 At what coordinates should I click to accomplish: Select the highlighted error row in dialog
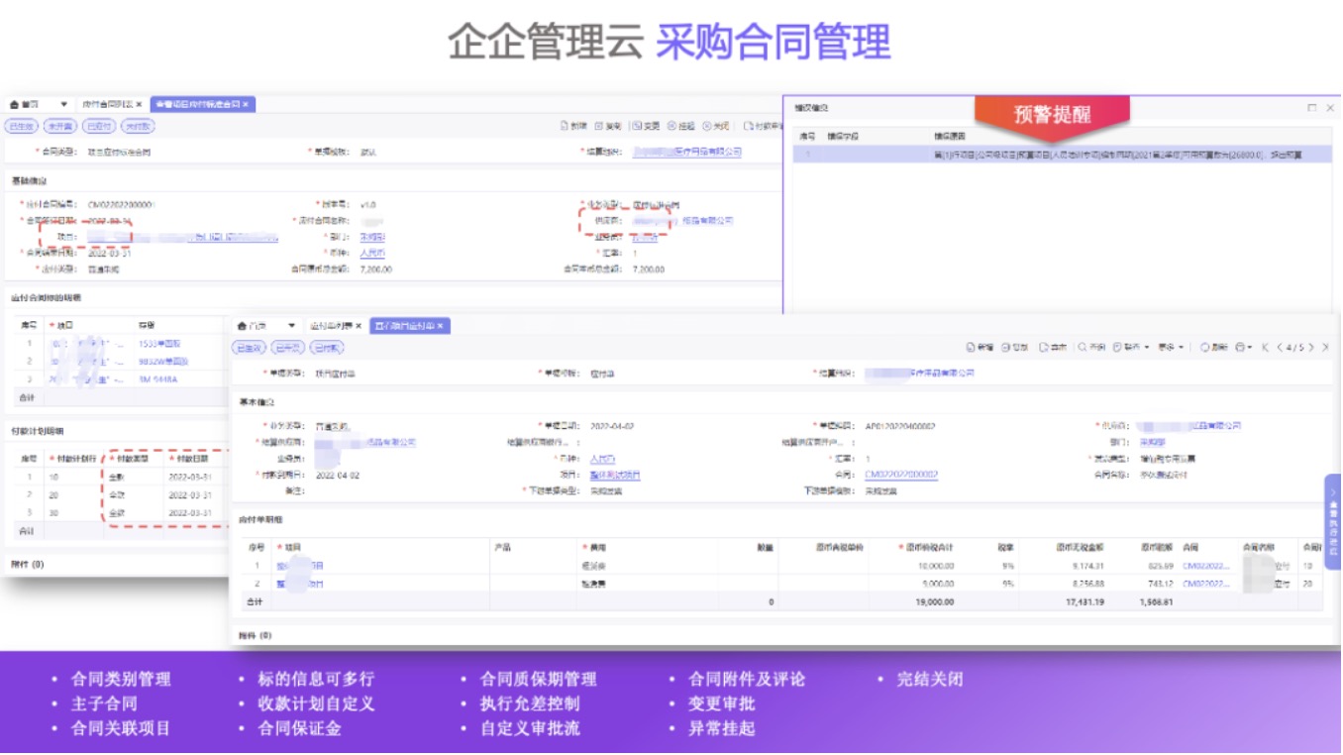click(x=1062, y=155)
